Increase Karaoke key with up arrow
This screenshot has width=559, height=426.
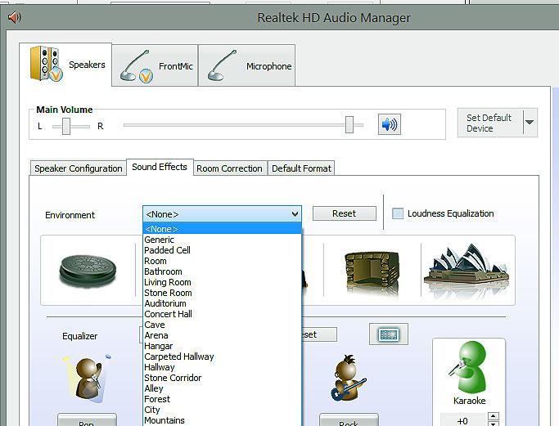point(493,415)
